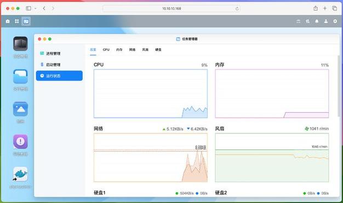Open the Safari share button
Viewport: 343px width, 203px height.
(316, 8)
